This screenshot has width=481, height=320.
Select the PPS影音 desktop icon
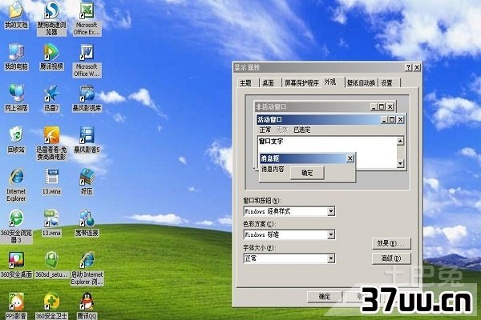tap(16, 306)
